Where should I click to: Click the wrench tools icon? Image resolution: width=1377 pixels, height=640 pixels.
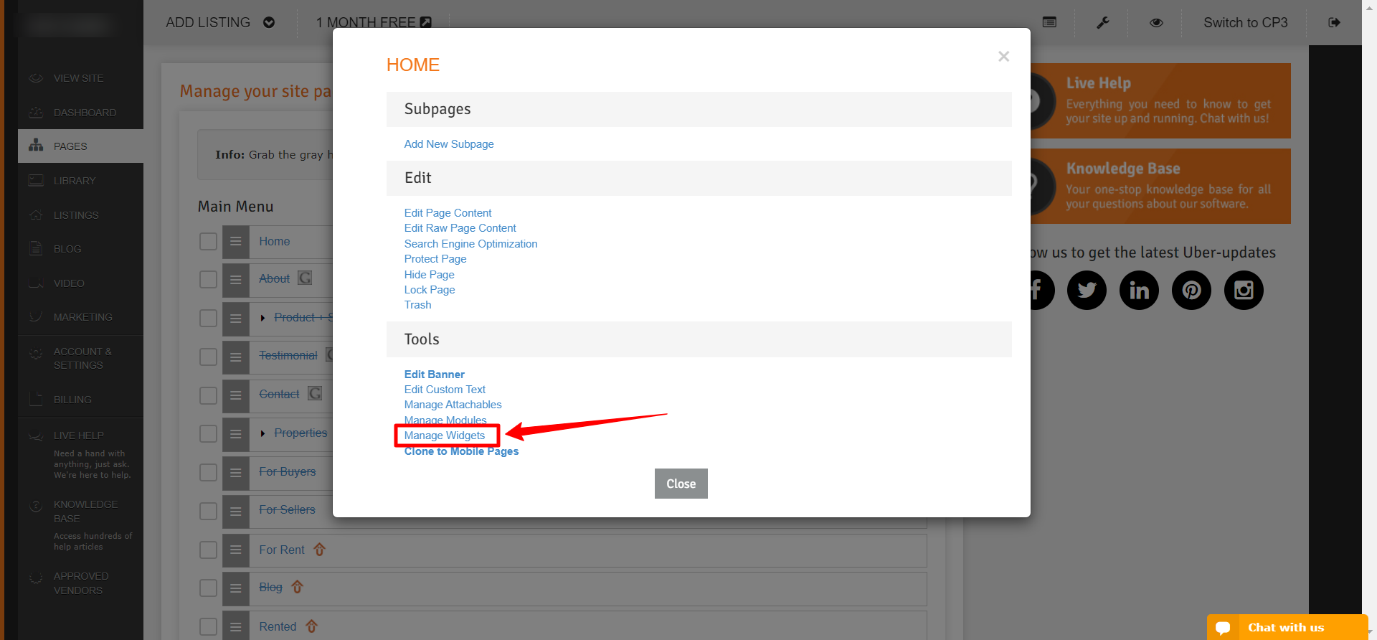click(x=1103, y=22)
